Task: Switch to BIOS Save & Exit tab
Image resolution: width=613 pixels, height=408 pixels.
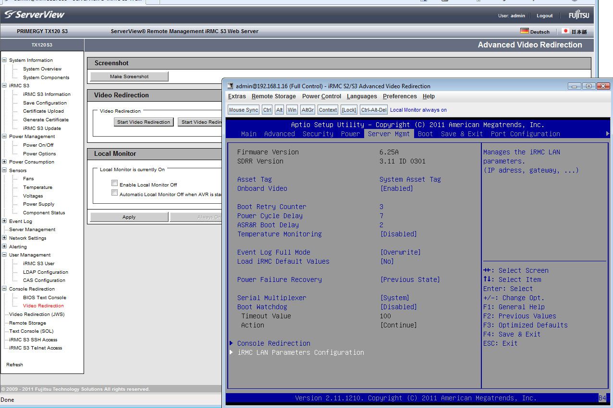Action: click(462, 134)
